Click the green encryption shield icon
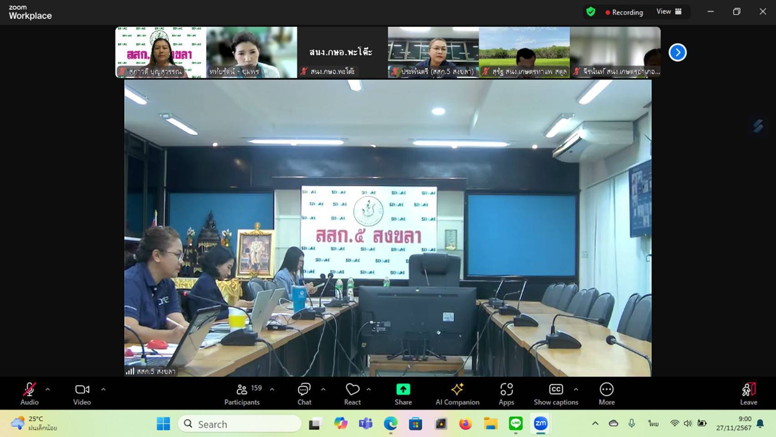This screenshot has height=437, width=776. [x=591, y=12]
